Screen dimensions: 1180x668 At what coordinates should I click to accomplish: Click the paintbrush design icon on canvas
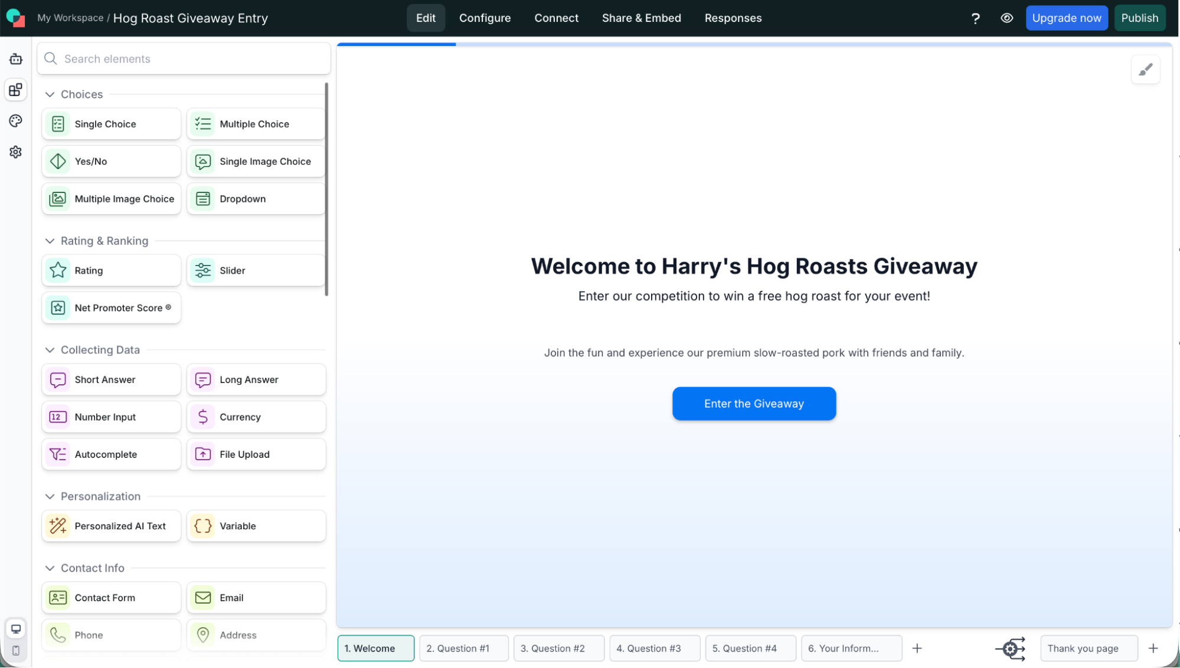click(x=1145, y=70)
